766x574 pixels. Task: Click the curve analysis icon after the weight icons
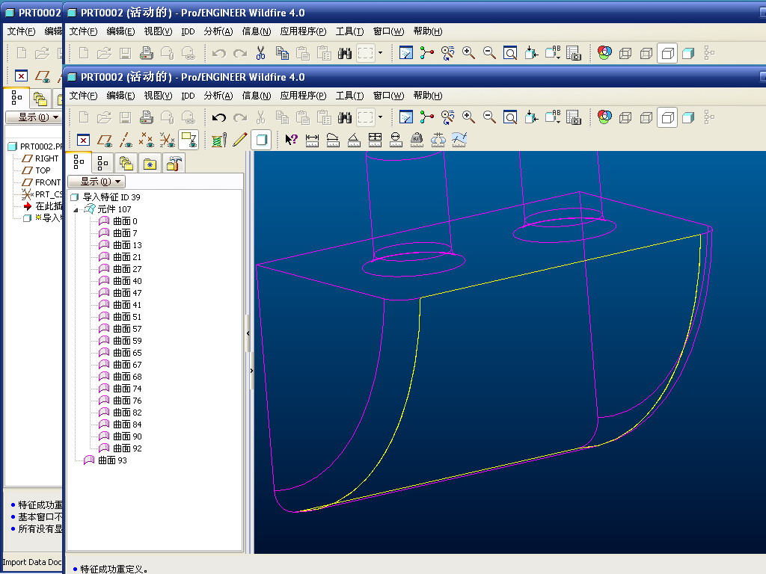[x=459, y=139]
